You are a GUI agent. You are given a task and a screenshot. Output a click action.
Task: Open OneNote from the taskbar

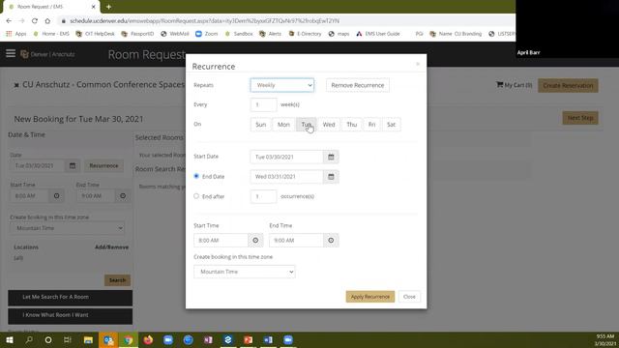tap(208, 339)
